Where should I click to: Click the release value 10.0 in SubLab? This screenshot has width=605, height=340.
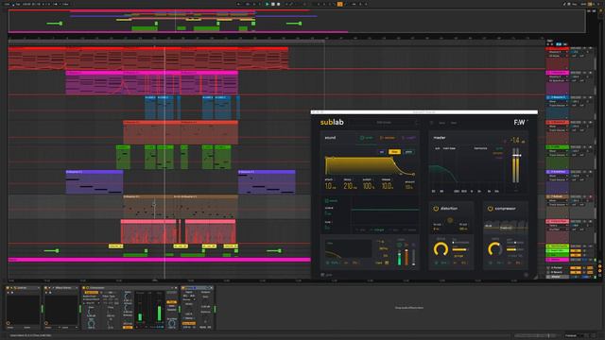[x=387, y=186]
